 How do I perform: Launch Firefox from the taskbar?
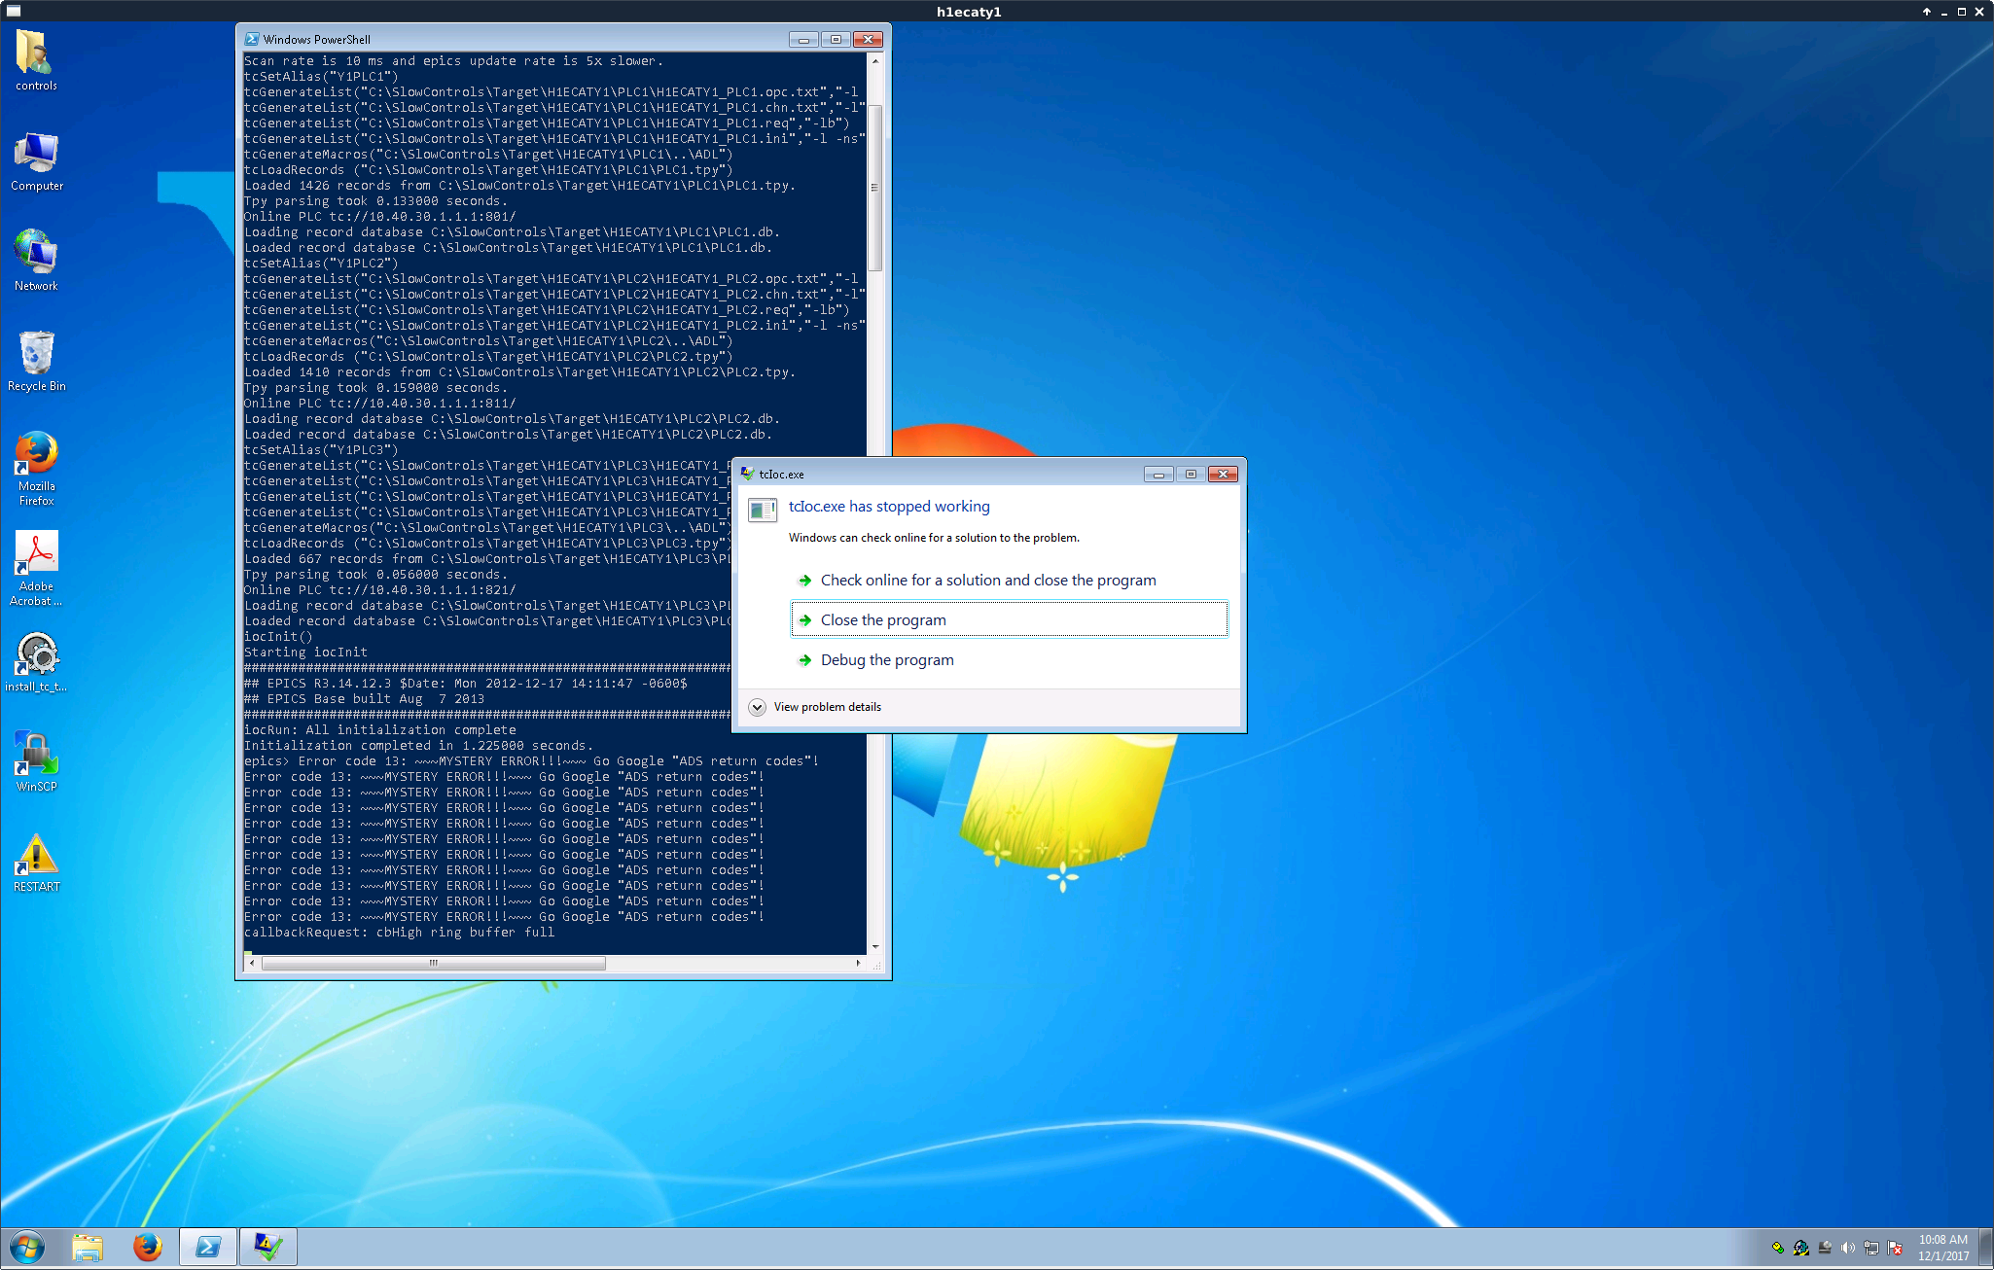click(x=148, y=1247)
